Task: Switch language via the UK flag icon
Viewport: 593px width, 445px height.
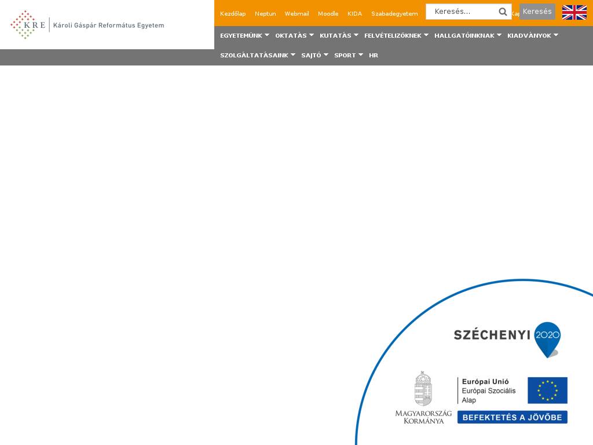Action: [x=574, y=12]
